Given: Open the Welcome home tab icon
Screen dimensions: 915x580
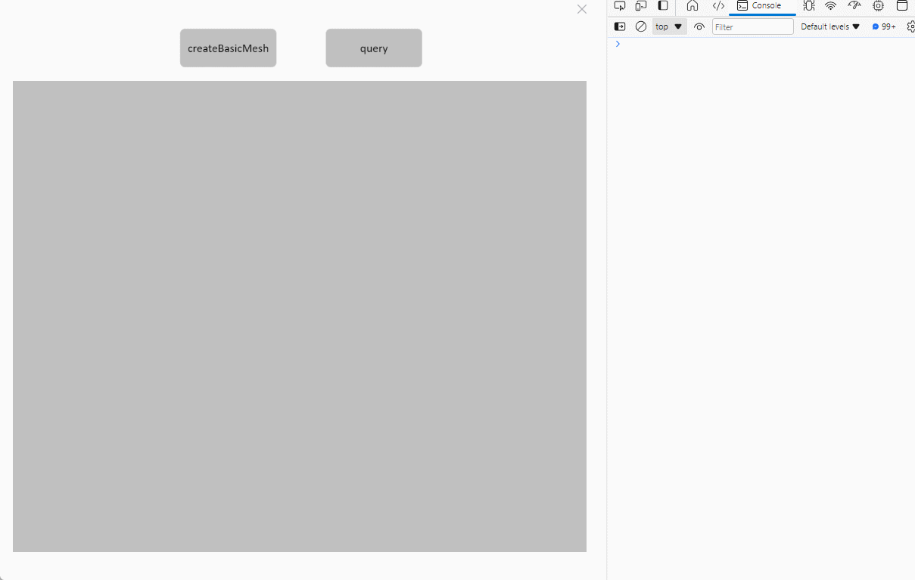Looking at the screenshot, I should tap(692, 6).
